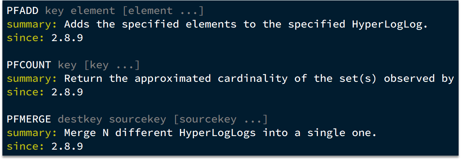461x160 pixels.
Task: Click the "since:" label under PFADD
Action: coord(25,38)
